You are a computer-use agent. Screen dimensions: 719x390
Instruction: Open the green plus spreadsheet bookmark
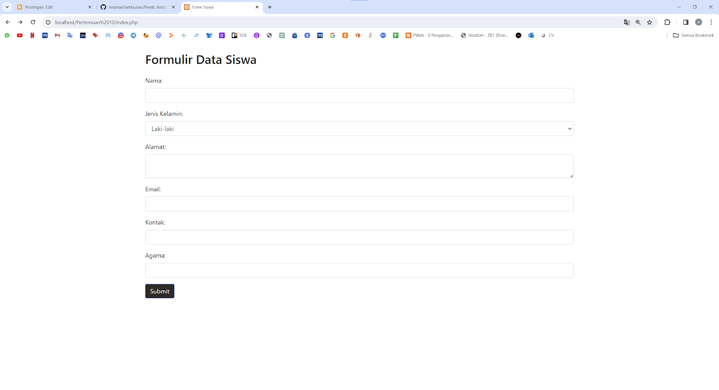pos(396,35)
